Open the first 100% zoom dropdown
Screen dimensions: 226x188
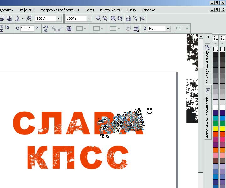pyautogui.click(x=58, y=18)
